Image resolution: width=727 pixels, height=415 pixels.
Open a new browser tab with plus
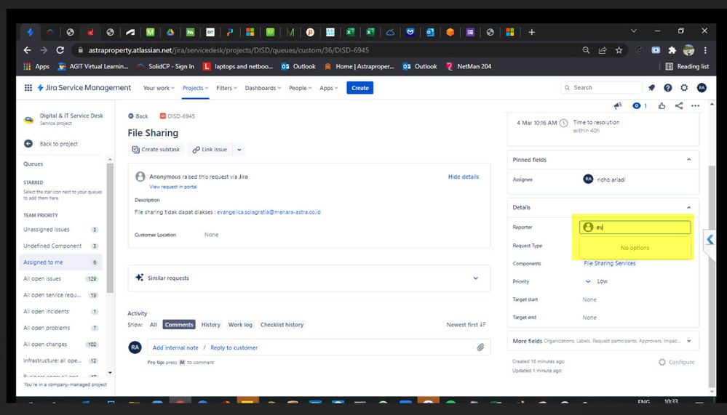pyautogui.click(x=532, y=32)
